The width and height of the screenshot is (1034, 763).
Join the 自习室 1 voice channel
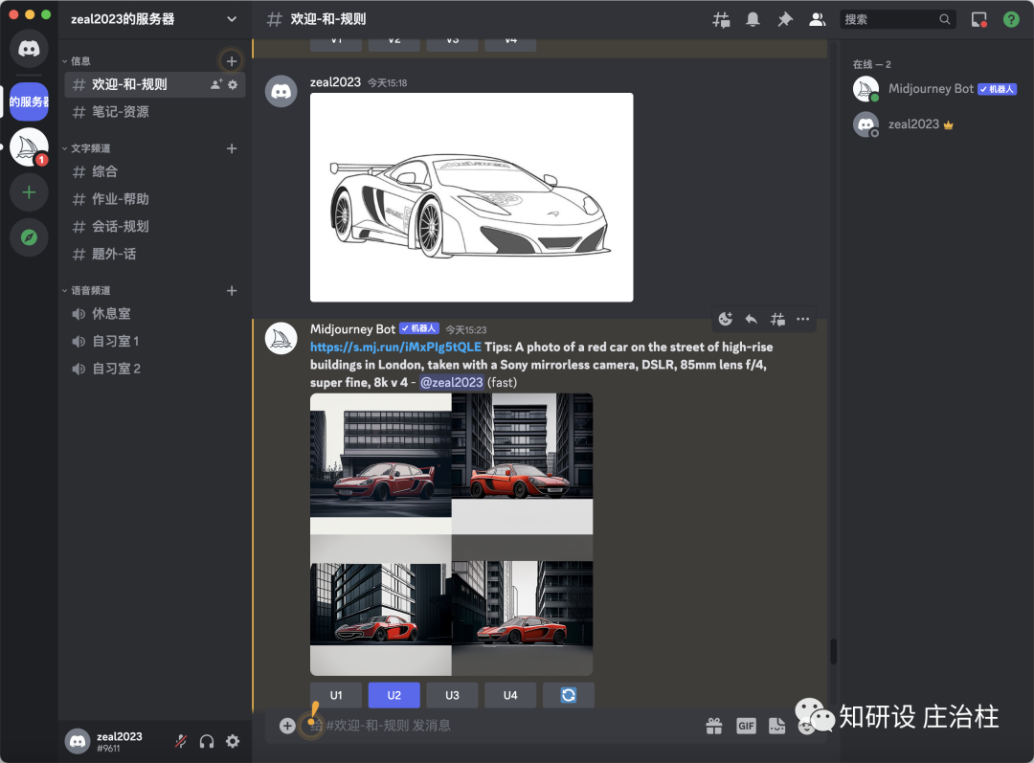click(x=155, y=342)
